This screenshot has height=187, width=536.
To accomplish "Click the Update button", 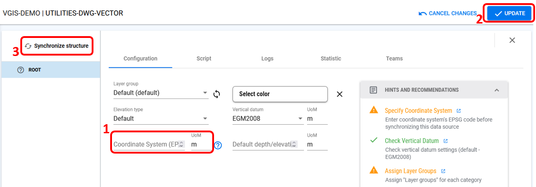I will pos(509,14).
